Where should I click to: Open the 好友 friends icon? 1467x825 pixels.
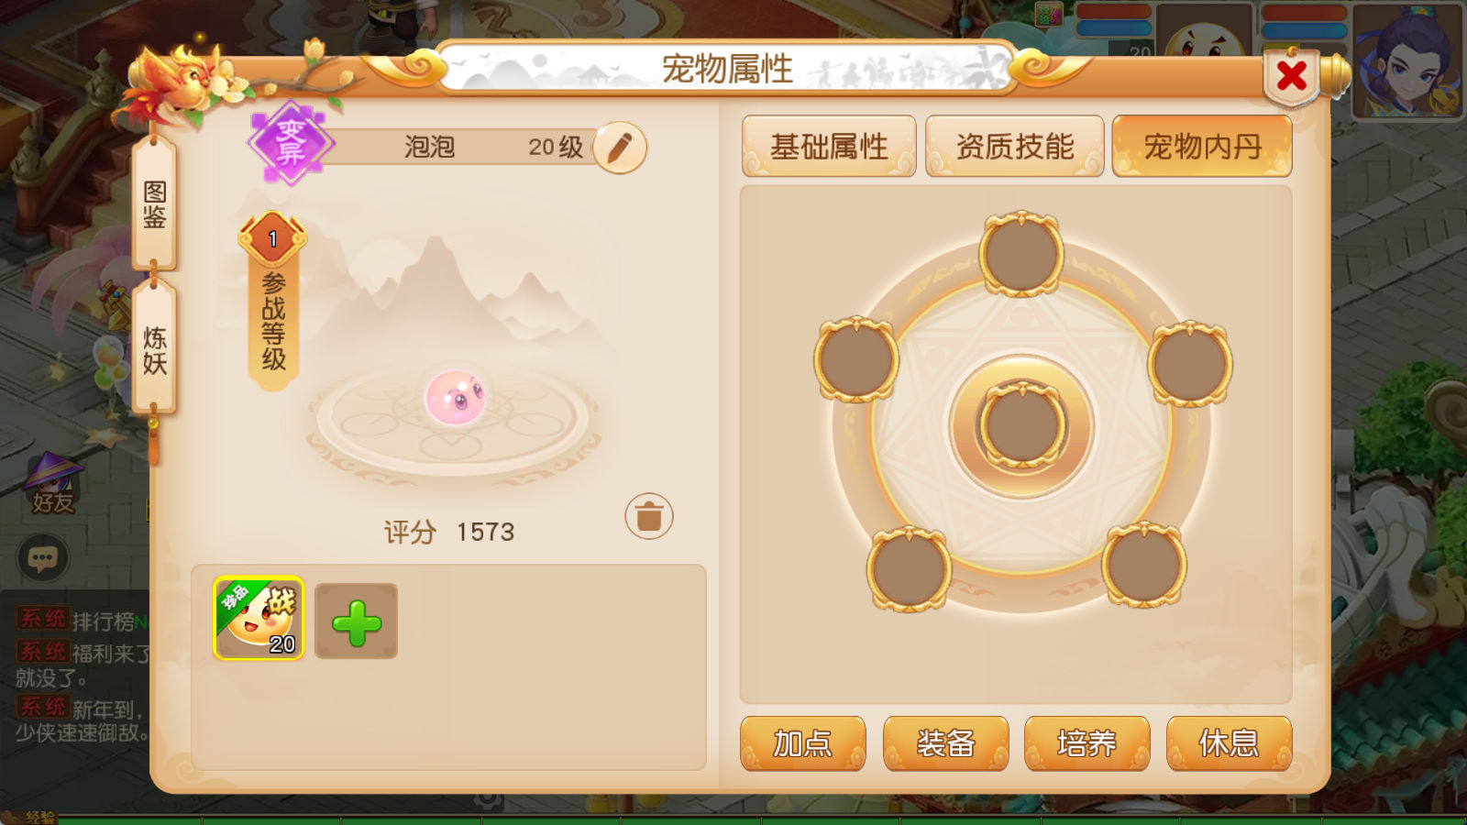tap(53, 485)
